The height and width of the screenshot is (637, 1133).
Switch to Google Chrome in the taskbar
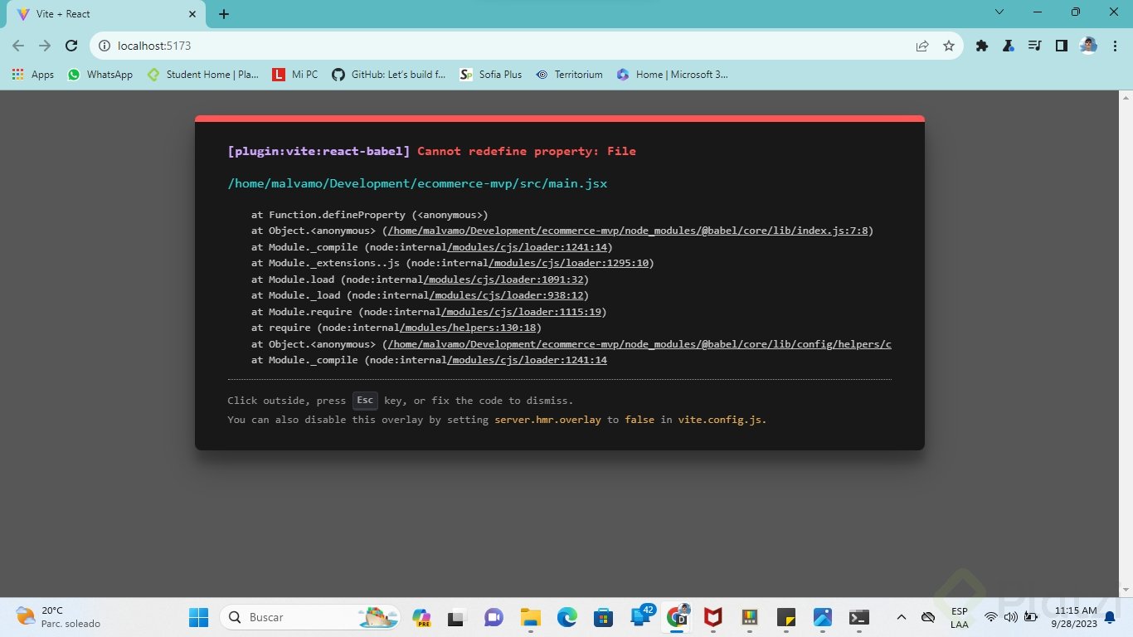(678, 617)
